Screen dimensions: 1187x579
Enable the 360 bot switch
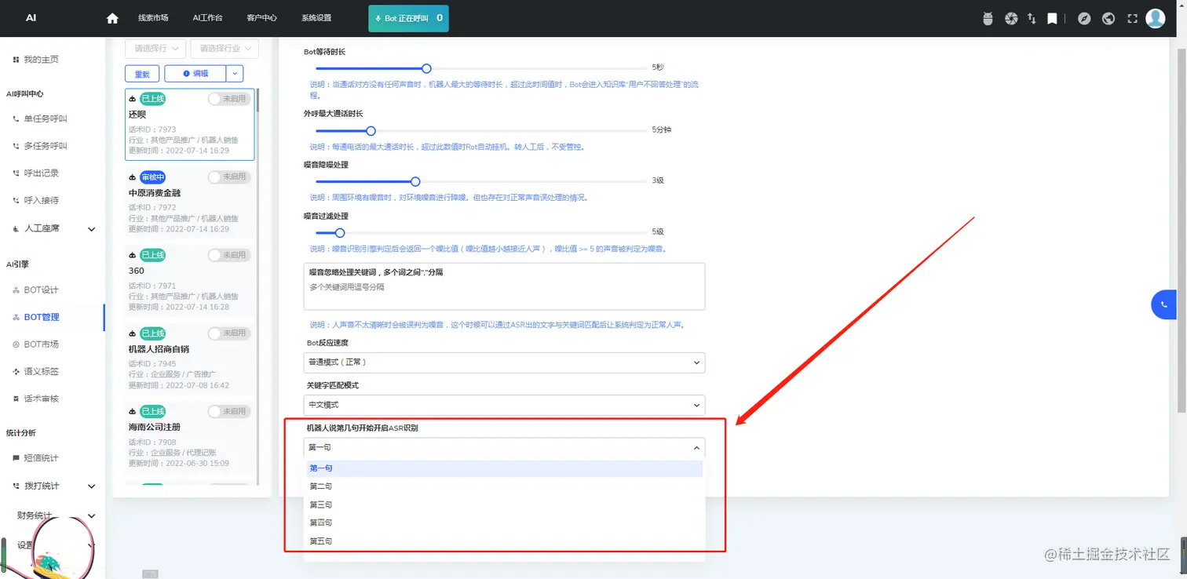click(228, 255)
